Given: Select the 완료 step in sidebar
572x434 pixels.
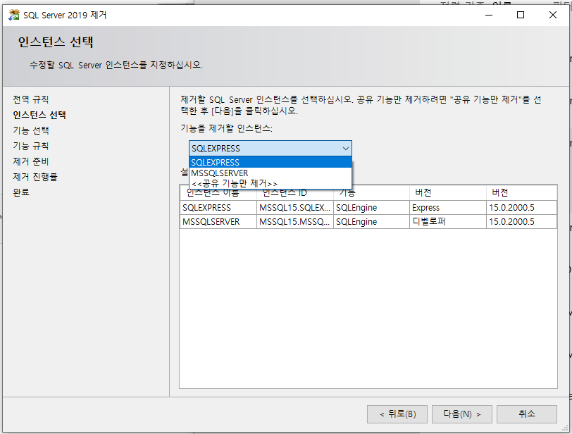Looking at the screenshot, I should click(x=21, y=192).
